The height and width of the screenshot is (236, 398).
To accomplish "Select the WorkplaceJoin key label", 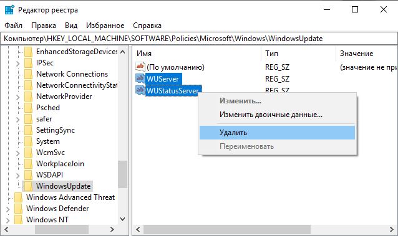I will point(60,164).
